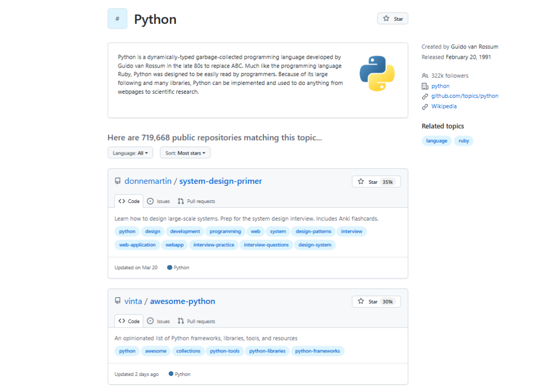The image size is (533, 392).
Task: Open system-design-primer repository
Action: (x=221, y=181)
